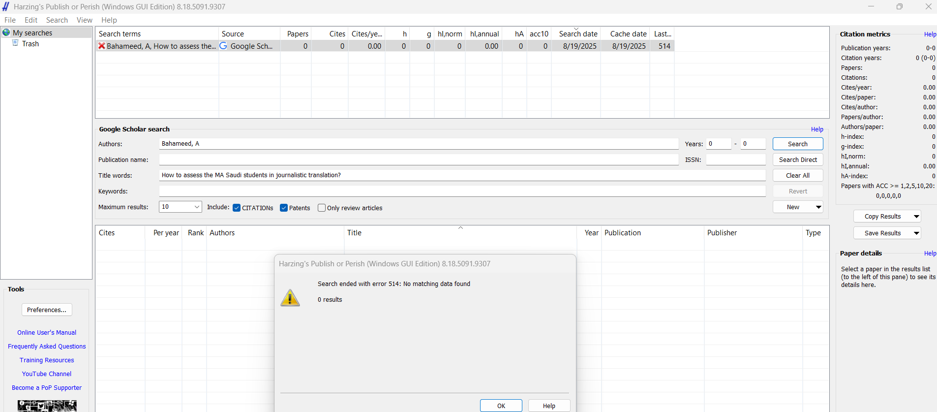The image size is (937, 412).
Task: Click the Clear All button
Action: coord(798,175)
